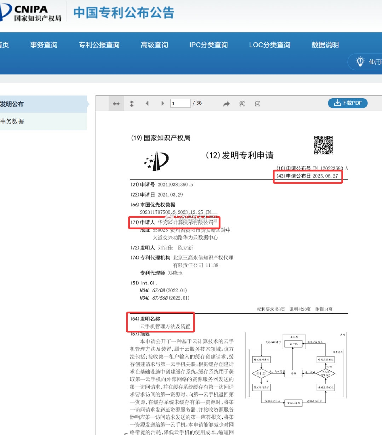Go to previous page with left arrow
The image size is (382, 435).
(147, 104)
